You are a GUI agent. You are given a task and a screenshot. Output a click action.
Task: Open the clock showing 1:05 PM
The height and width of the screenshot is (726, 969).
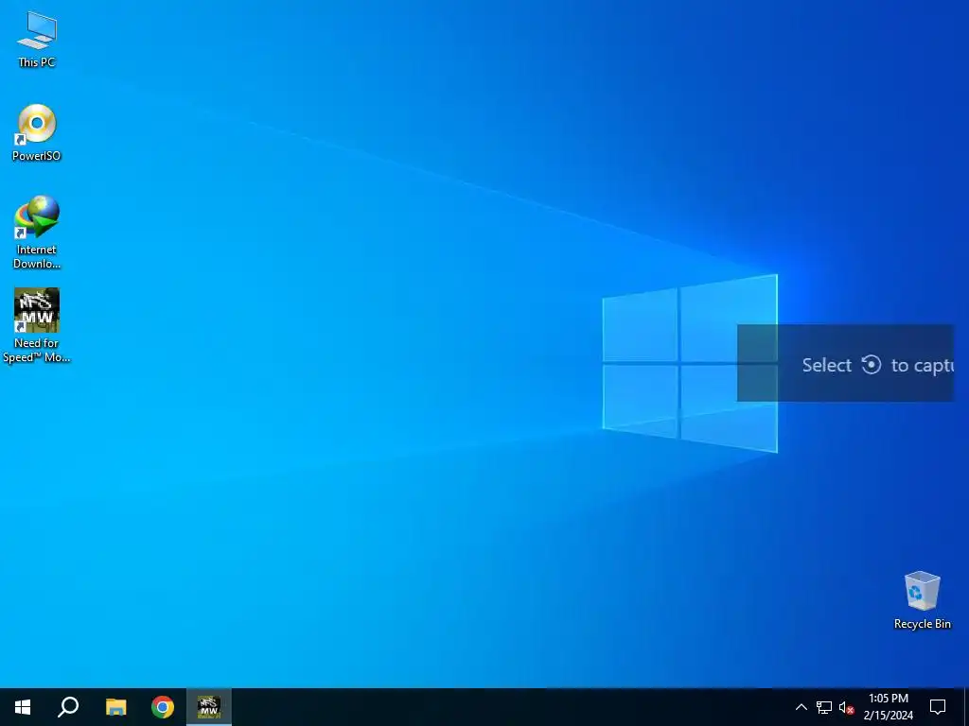(x=888, y=707)
